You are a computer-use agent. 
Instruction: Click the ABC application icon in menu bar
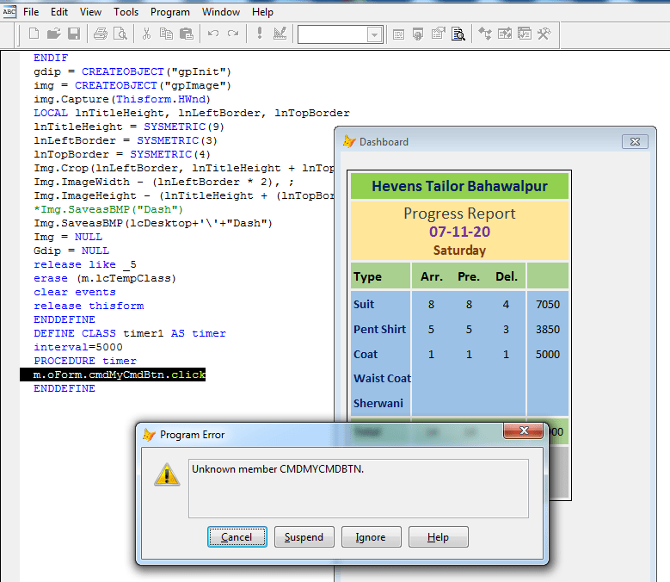point(9,11)
